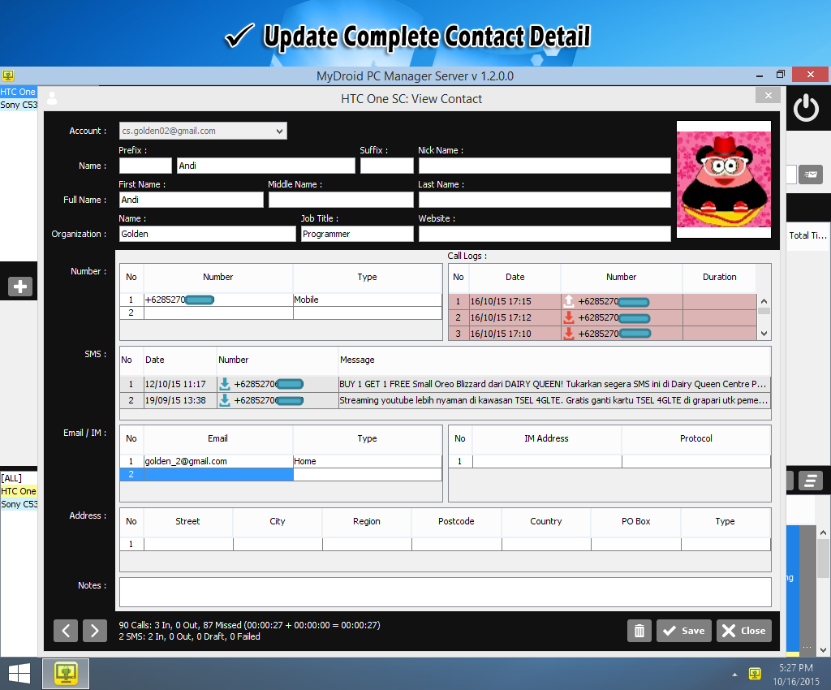Open Windows Start menu
Screen dimensions: 831x690
pos(19,674)
